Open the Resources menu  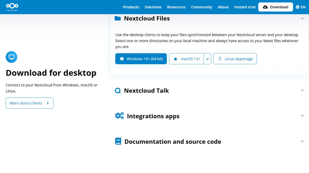point(176,7)
